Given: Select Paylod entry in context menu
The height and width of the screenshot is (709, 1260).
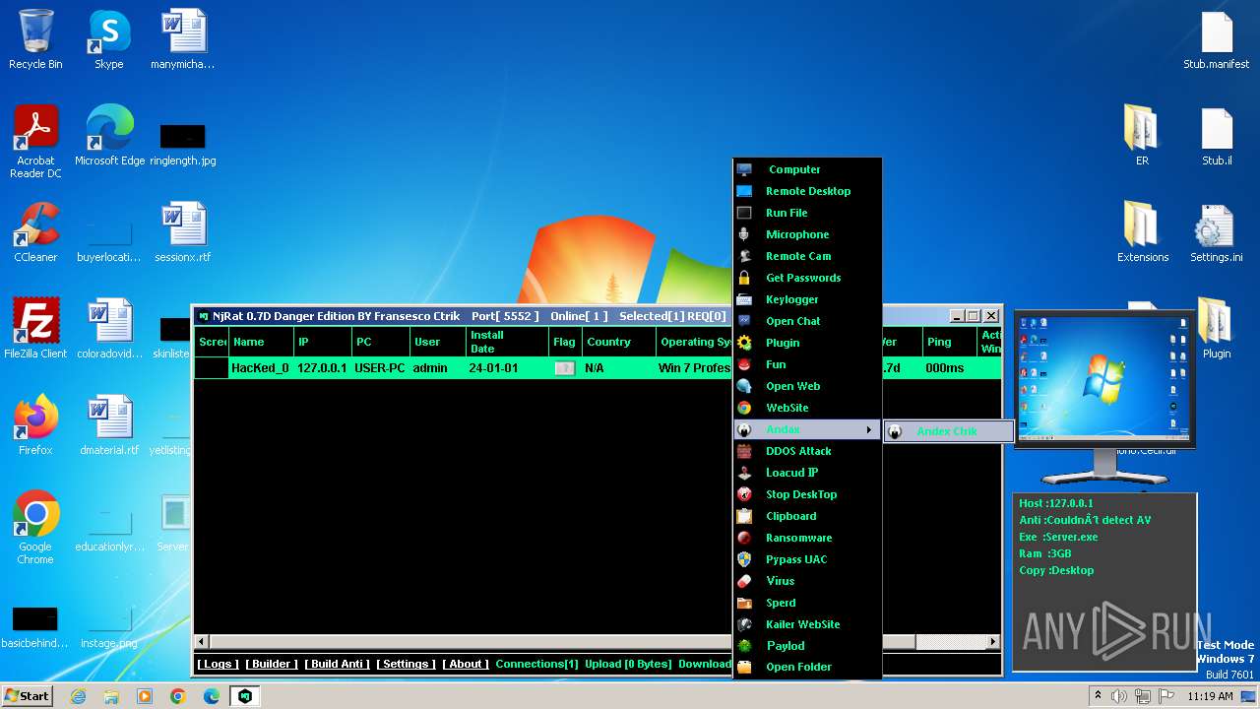Looking at the screenshot, I should [807, 646].
